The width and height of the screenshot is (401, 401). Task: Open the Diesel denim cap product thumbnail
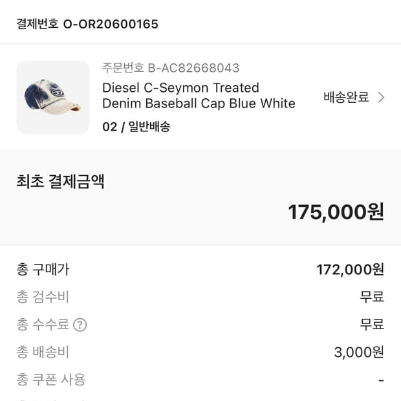click(x=53, y=97)
